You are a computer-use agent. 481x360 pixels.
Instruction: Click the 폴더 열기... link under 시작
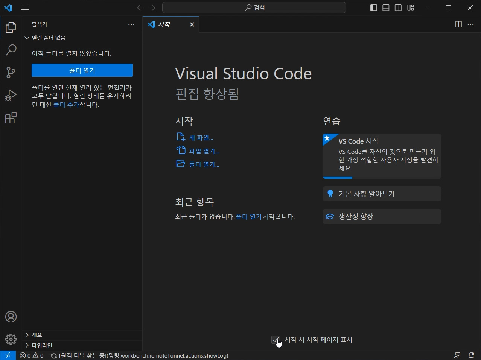204,164
